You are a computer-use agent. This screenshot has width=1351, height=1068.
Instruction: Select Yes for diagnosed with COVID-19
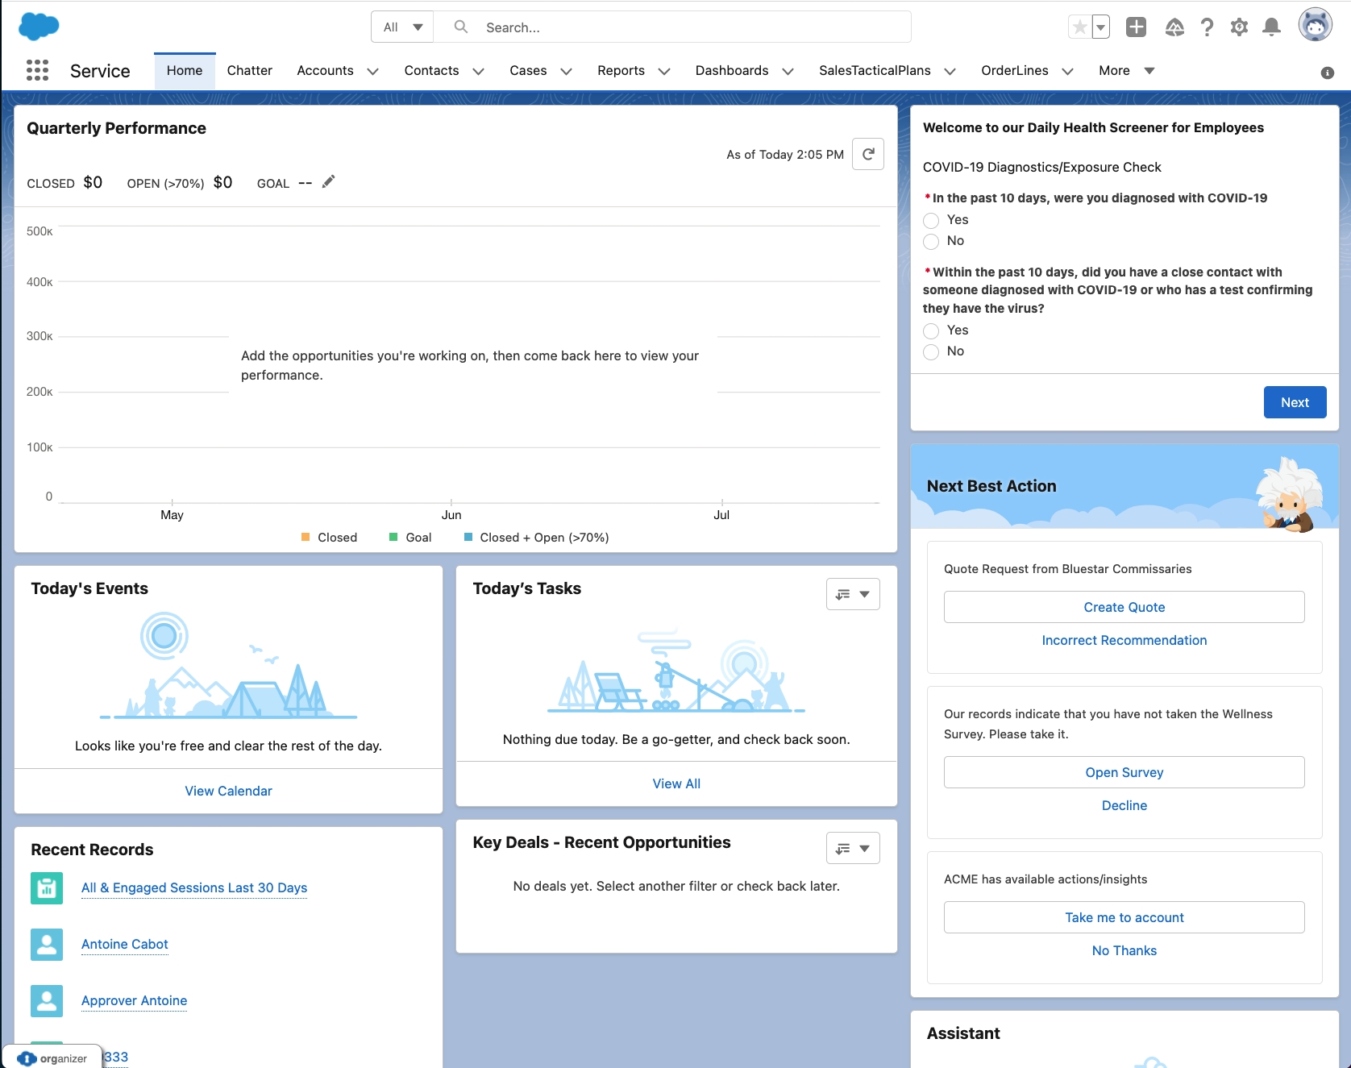(931, 220)
